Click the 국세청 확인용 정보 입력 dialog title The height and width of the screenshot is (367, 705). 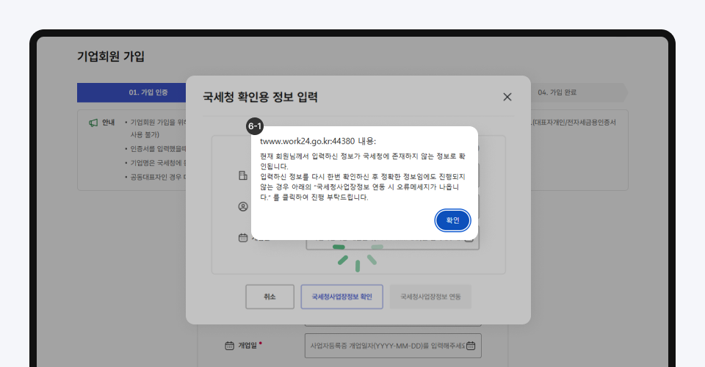click(x=260, y=97)
